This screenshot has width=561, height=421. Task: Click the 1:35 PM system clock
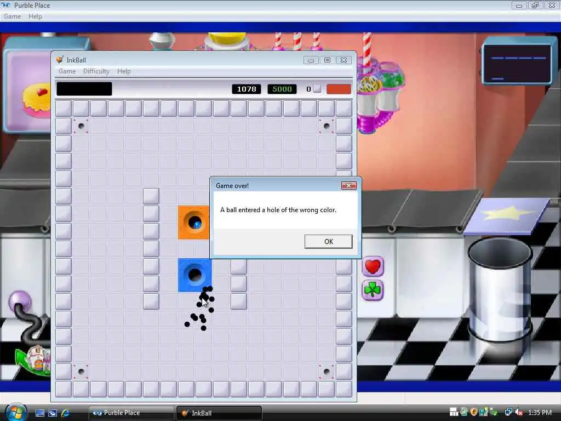[540, 412]
